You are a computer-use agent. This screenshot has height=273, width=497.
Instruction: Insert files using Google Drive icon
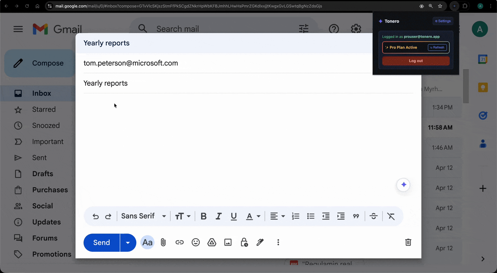(x=212, y=243)
